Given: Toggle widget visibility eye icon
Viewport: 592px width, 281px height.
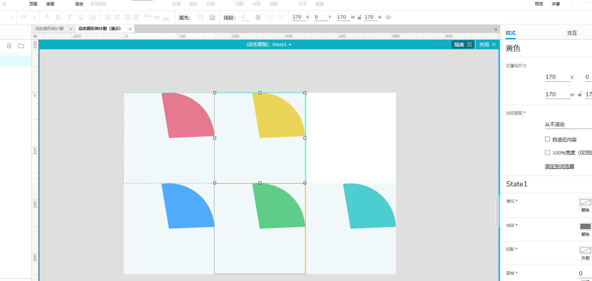Looking at the screenshot, I should (388, 17).
